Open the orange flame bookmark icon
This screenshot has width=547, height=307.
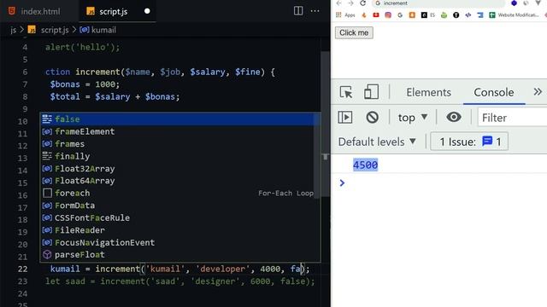364,15
